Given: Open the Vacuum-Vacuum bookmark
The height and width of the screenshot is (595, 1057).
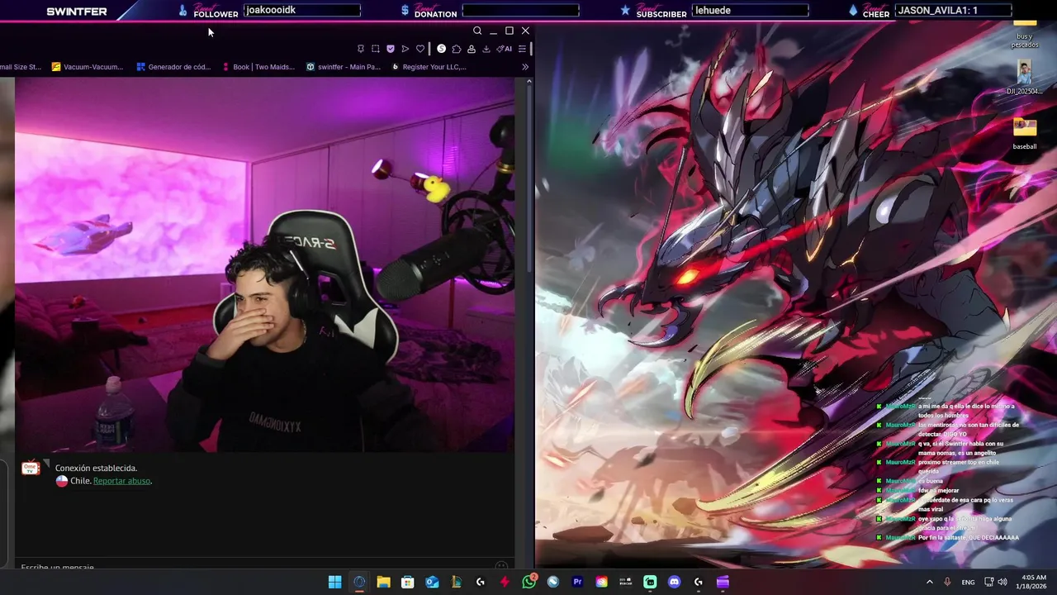Looking at the screenshot, I should tap(88, 67).
